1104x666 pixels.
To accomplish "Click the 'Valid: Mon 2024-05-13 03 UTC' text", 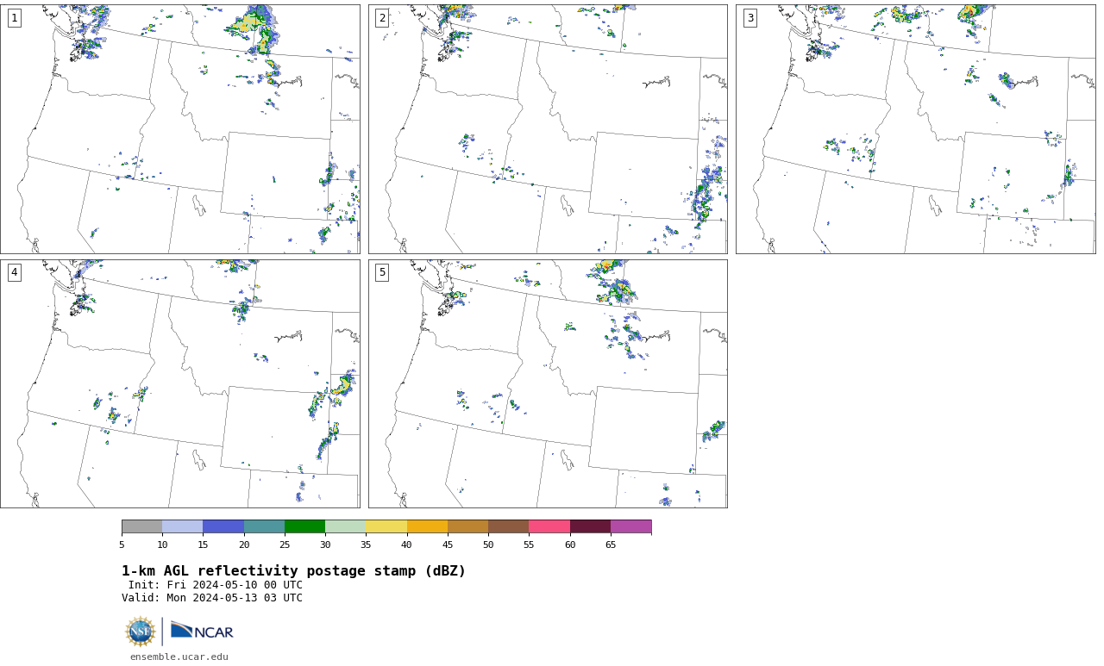I will (x=212, y=598).
